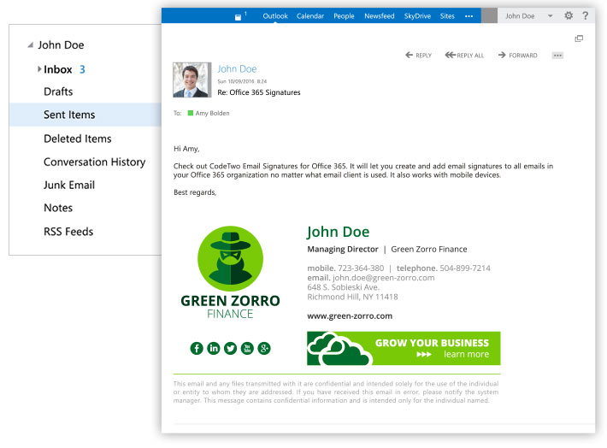
Task: Click the Facebook icon in signature
Action: point(197,348)
